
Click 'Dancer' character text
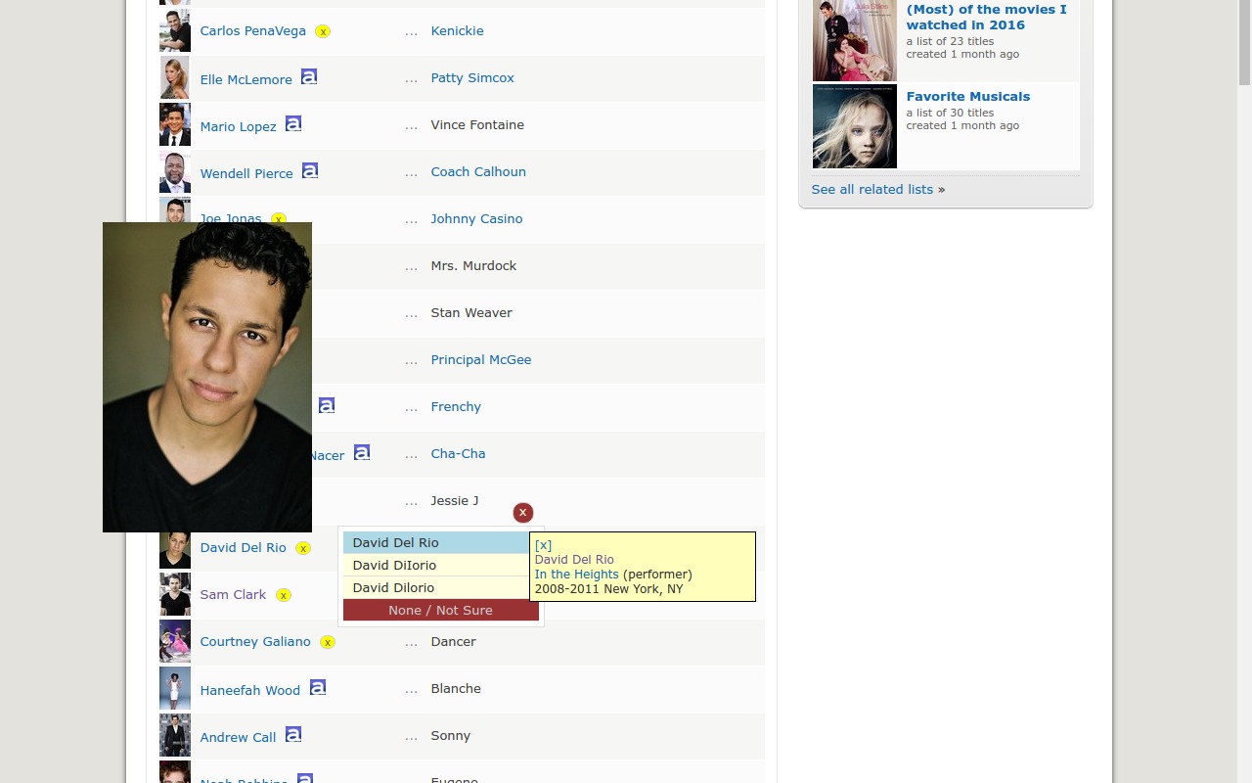click(x=454, y=642)
